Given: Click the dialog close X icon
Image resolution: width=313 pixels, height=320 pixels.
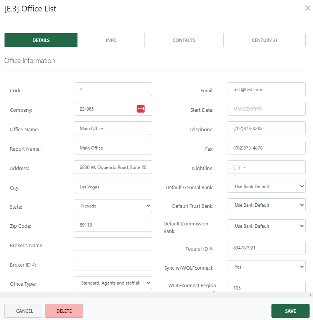Looking at the screenshot, I should pos(308,8).
